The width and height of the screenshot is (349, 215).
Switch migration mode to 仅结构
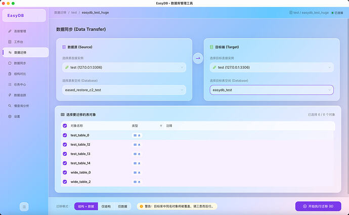(106, 206)
